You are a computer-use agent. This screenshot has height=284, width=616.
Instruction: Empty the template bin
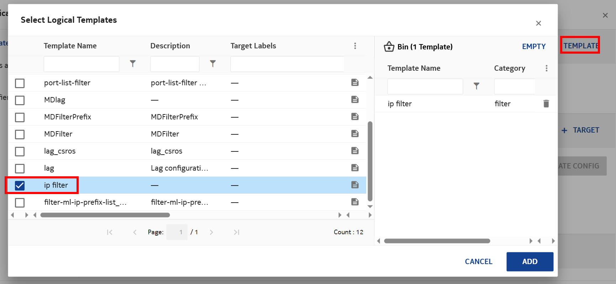click(533, 47)
